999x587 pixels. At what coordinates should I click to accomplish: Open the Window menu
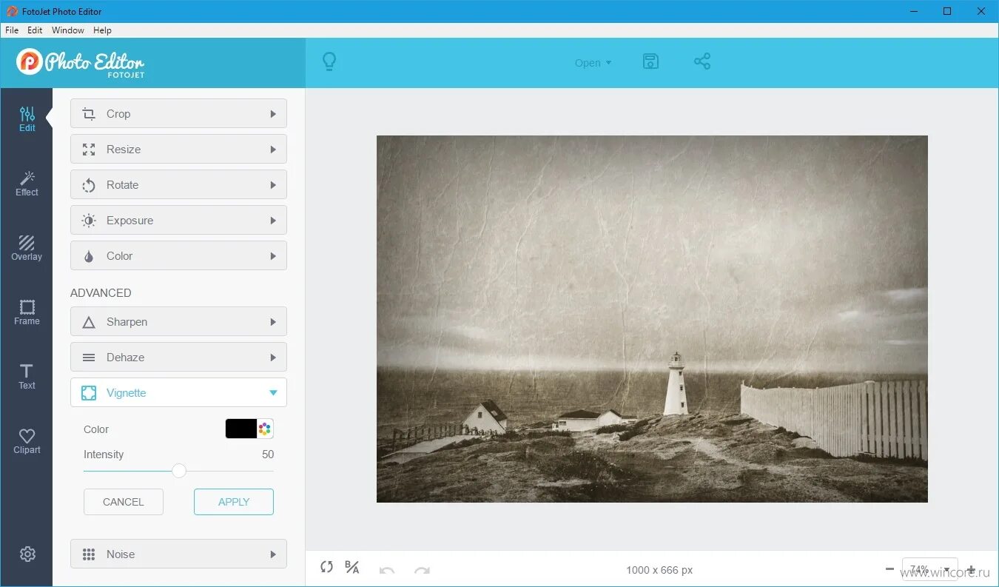pos(67,30)
